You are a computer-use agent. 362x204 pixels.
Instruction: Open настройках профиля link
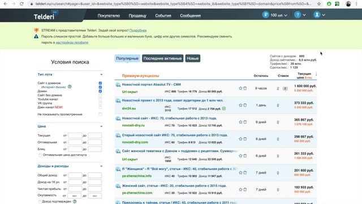pyautogui.click(x=72, y=42)
